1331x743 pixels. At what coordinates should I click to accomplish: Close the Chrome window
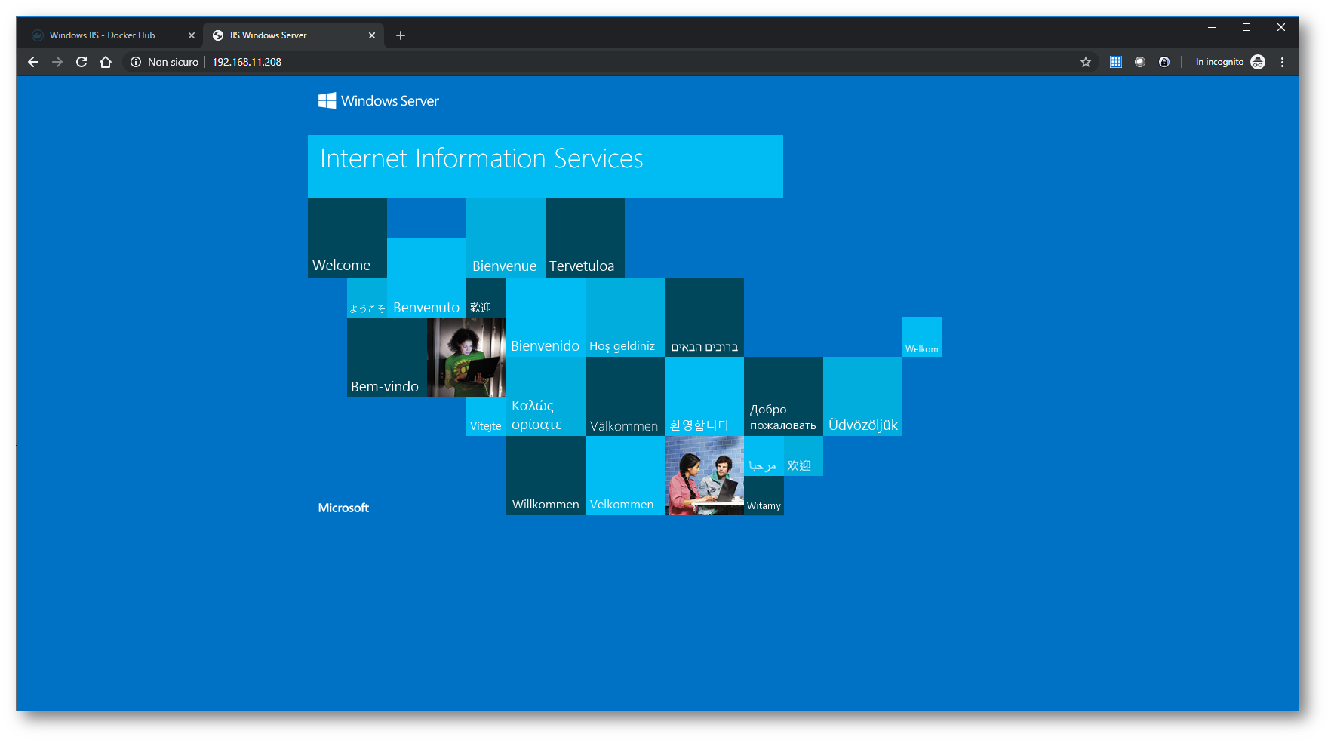1281,27
